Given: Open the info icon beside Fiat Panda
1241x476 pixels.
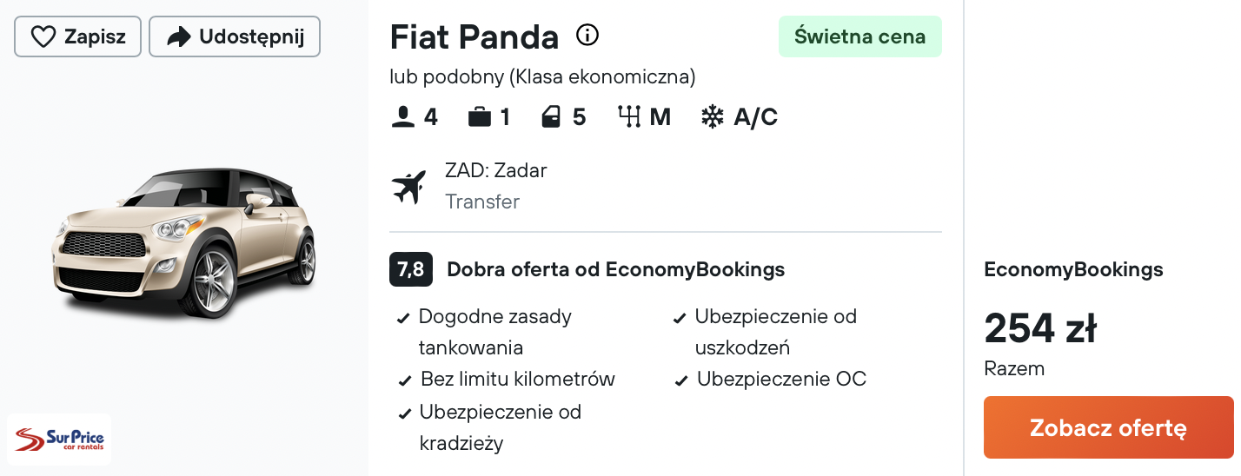Looking at the screenshot, I should (x=588, y=36).
